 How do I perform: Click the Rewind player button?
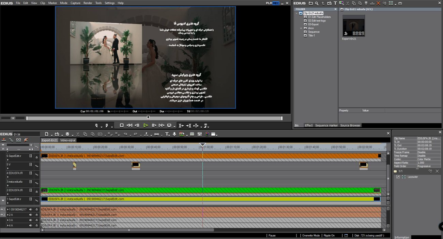point(129,125)
